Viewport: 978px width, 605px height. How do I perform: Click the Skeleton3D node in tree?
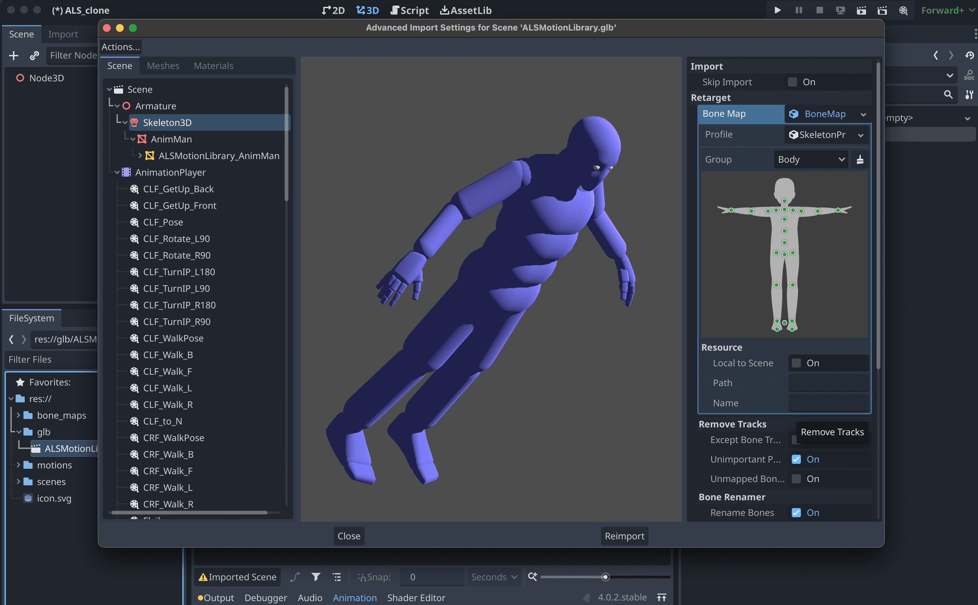pos(167,122)
